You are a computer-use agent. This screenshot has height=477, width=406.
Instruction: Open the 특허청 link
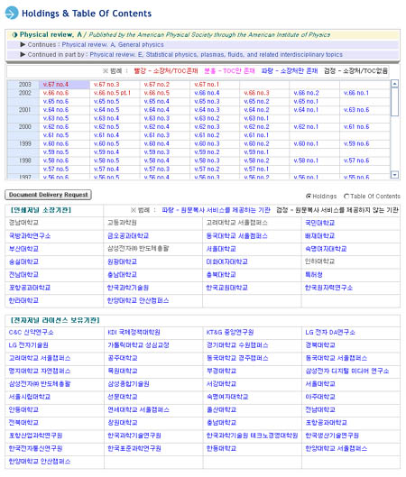coord(314,275)
